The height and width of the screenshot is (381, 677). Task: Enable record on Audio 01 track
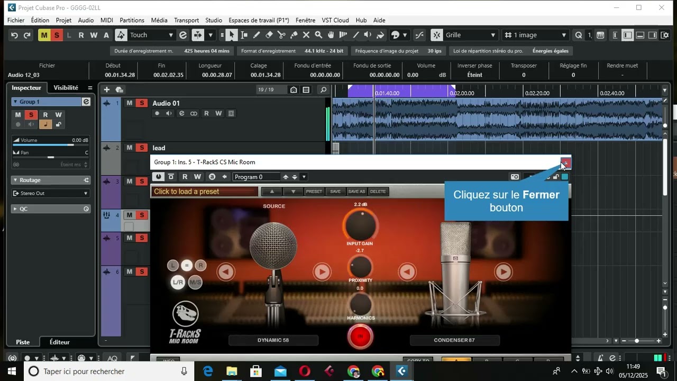pos(157,113)
